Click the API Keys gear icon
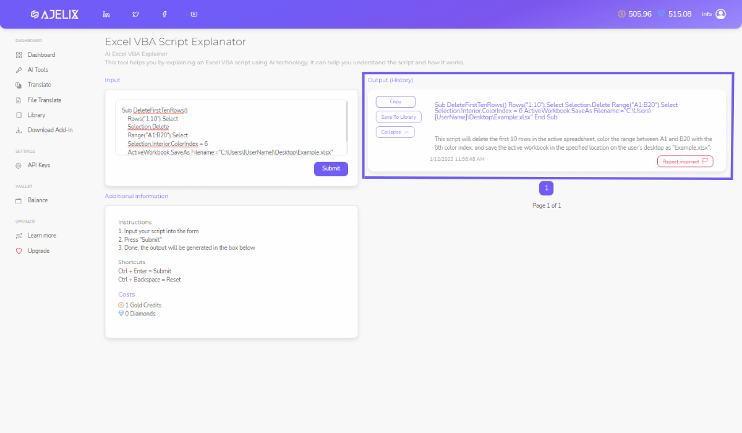Viewport: 742px width, 433px height. (x=19, y=165)
